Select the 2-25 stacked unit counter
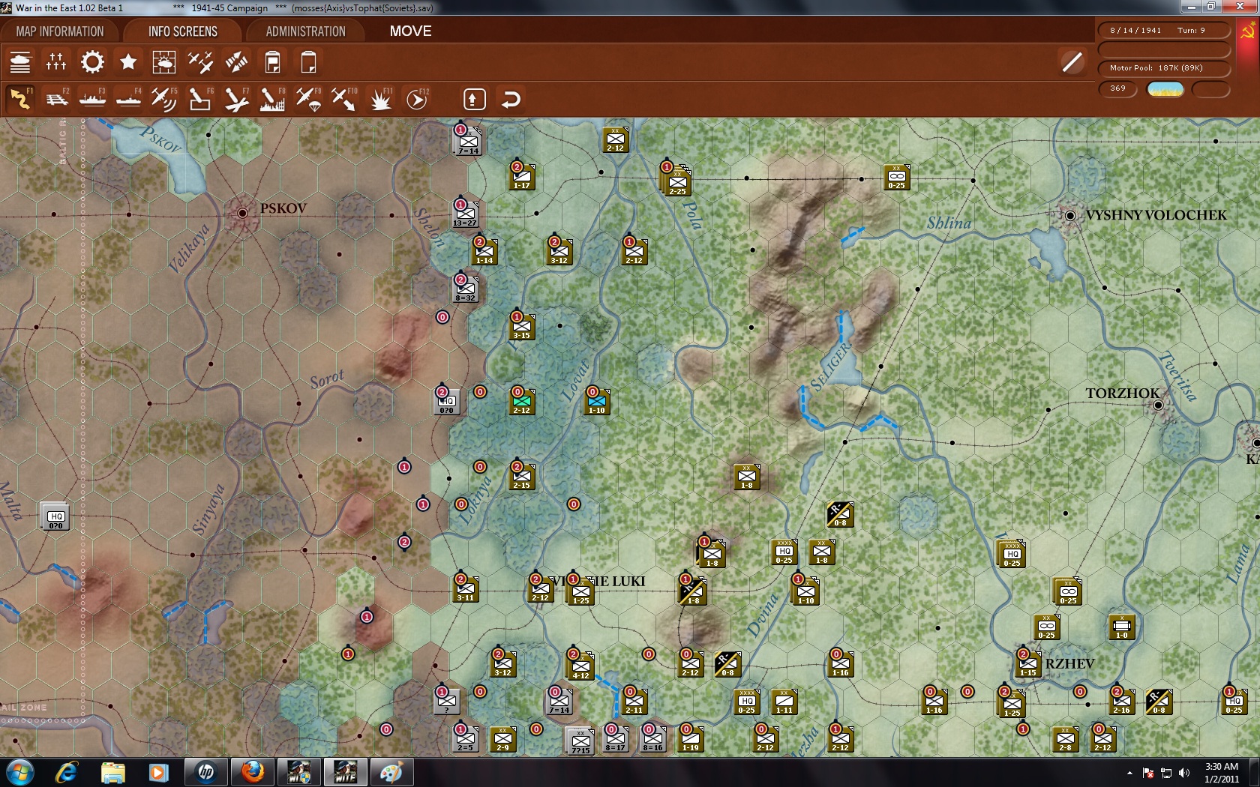This screenshot has width=1260, height=787. (x=676, y=181)
